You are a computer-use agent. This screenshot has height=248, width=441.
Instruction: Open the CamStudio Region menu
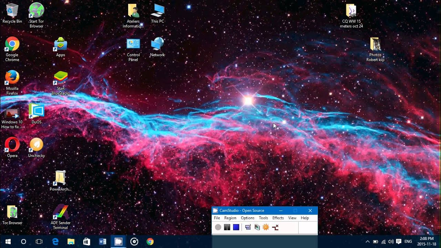[x=230, y=218]
